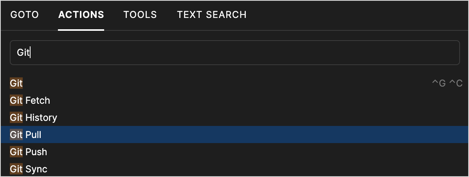Click the word 'Push' in the results
Screen dimensions: 469x177
pos(36,152)
